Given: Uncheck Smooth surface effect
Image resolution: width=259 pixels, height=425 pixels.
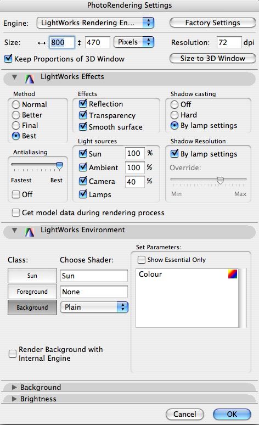Looking at the screenshot, I should point(83,127).
